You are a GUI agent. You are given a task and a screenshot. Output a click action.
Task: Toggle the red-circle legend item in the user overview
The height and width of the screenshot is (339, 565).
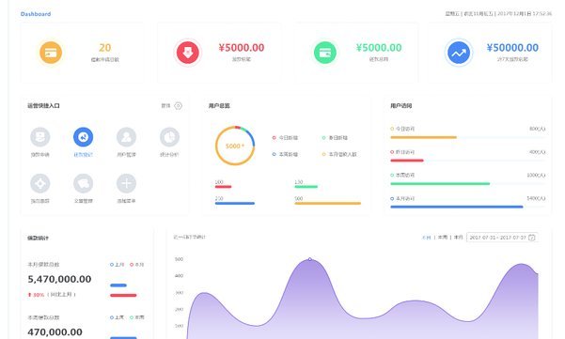point(285,138)
